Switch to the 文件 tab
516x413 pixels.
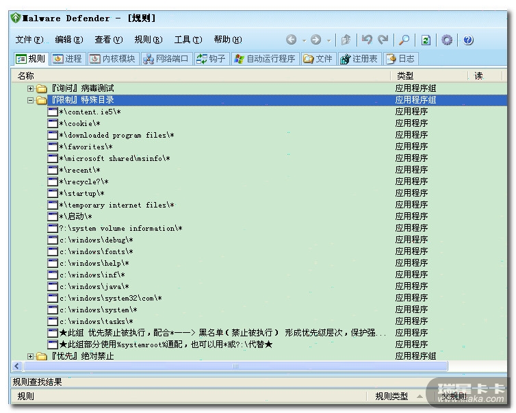pyautogui.click(x=318, y=59)
